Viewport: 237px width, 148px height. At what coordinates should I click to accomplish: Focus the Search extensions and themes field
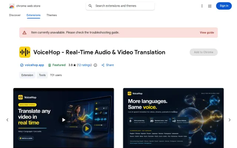[120, 6]
